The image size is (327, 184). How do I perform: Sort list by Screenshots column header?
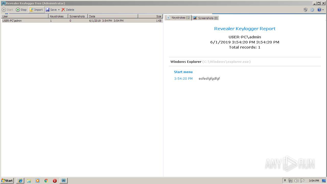coord(78,16)
